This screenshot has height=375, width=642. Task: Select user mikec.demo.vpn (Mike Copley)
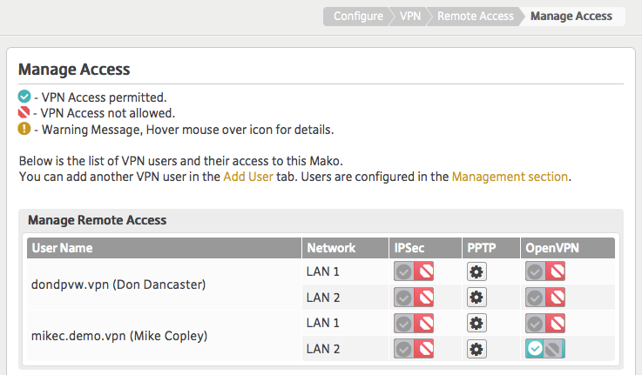tap(119, 336)
